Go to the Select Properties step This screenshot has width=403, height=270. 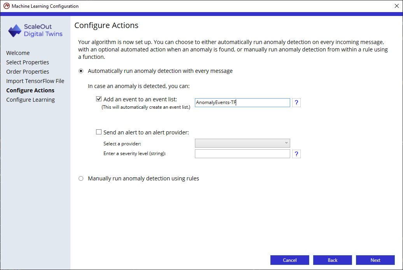pos(28,62)
